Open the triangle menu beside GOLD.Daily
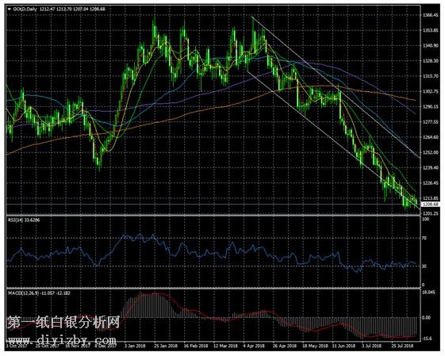 [x=10, y=9]
